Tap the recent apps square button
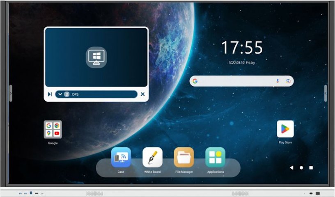 click(x=311, y=167)
